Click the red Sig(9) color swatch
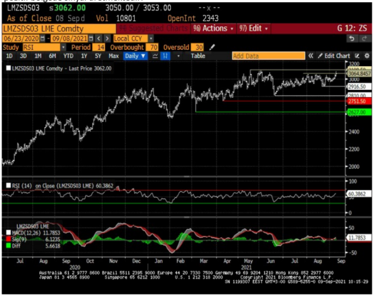 coord(9,239)
